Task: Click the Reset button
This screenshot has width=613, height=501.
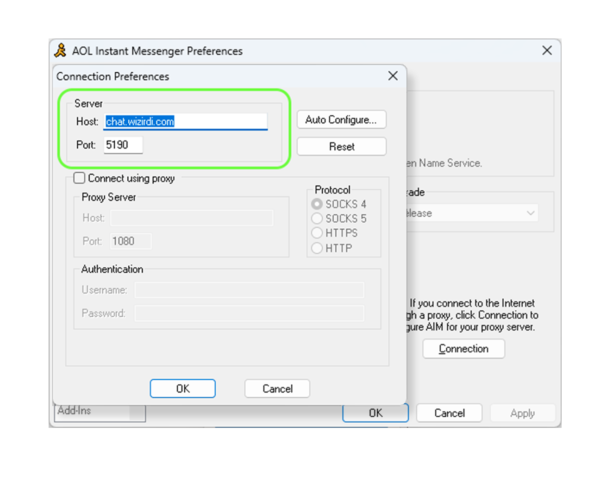Action: tap(341, 146)
